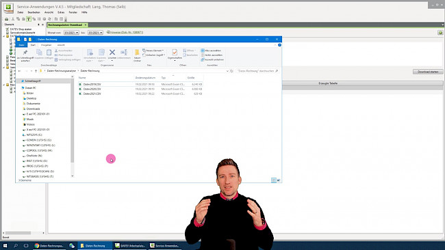Image resolution: width=445 pixels, height=250 pixels.
Task: Switch Explorer to details view icon
Action: click(x=274, y=180)
